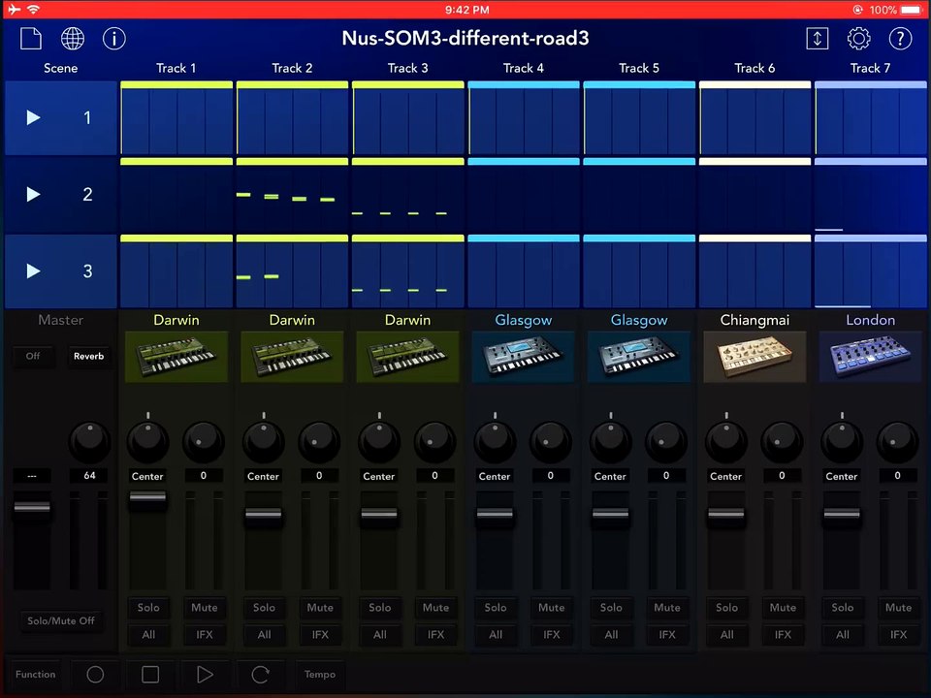Solo Track 6 Chiangmai
Screen dimensions: 931x698
click(726, 607)
